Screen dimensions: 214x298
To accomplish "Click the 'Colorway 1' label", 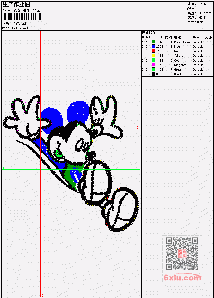I will click(x=20, y=28).
